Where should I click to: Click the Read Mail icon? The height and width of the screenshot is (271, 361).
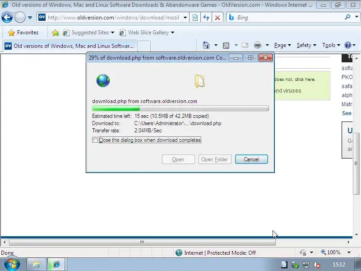point(245,45)
